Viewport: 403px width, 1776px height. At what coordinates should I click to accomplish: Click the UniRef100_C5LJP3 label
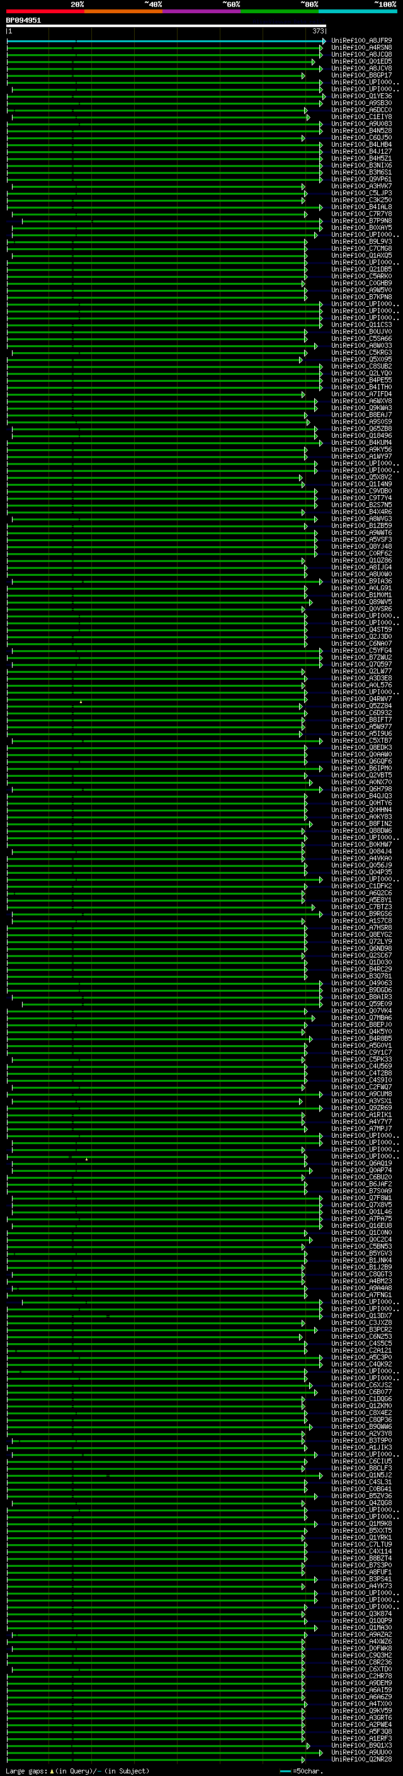[361, 193]
